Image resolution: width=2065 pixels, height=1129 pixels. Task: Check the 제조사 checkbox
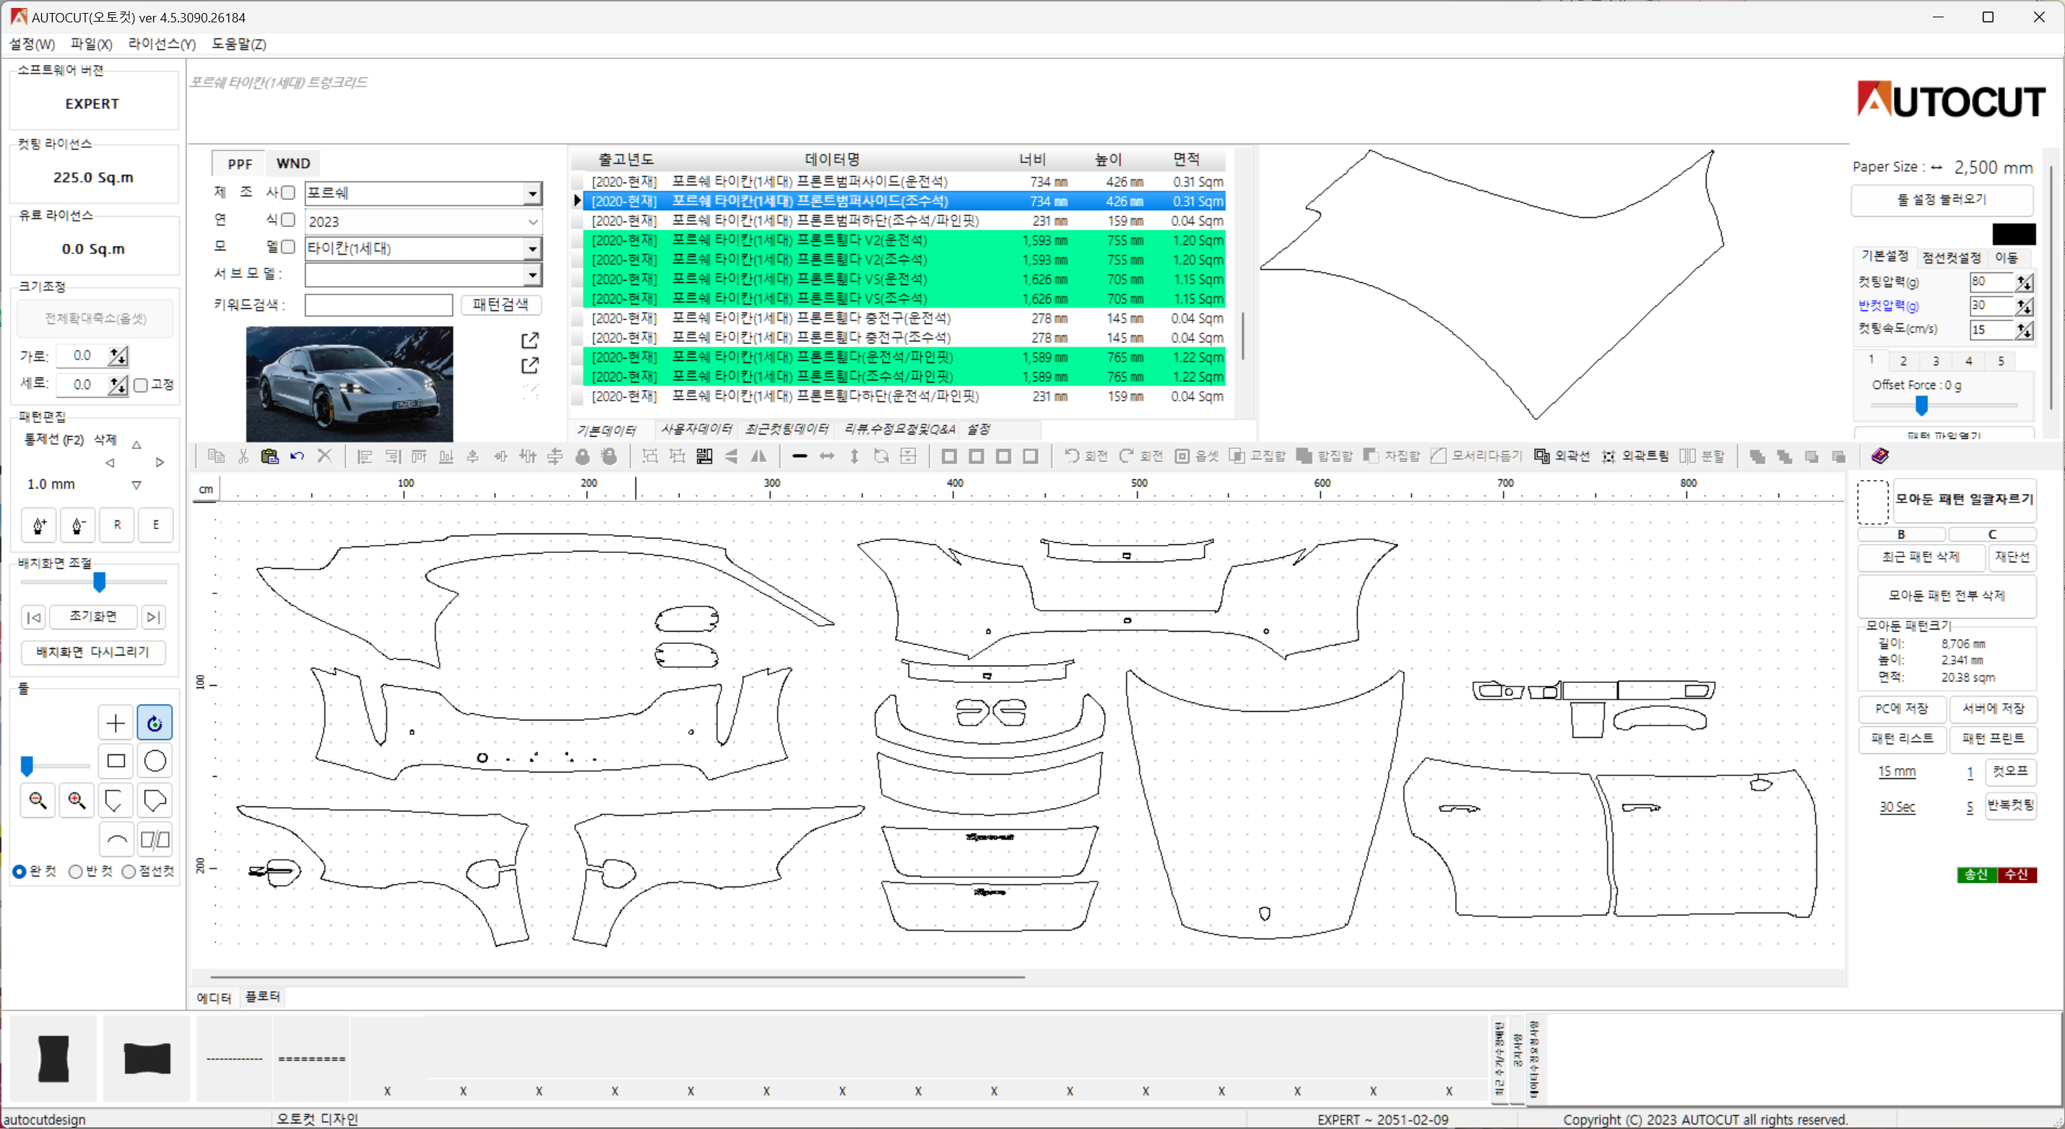pos(287,192)
